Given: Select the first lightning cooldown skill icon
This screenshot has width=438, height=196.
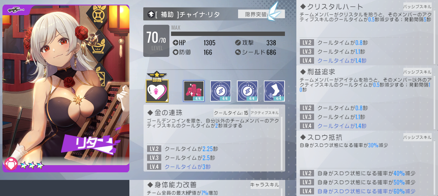Looking at the screenshot, I should tap(221, 91).
